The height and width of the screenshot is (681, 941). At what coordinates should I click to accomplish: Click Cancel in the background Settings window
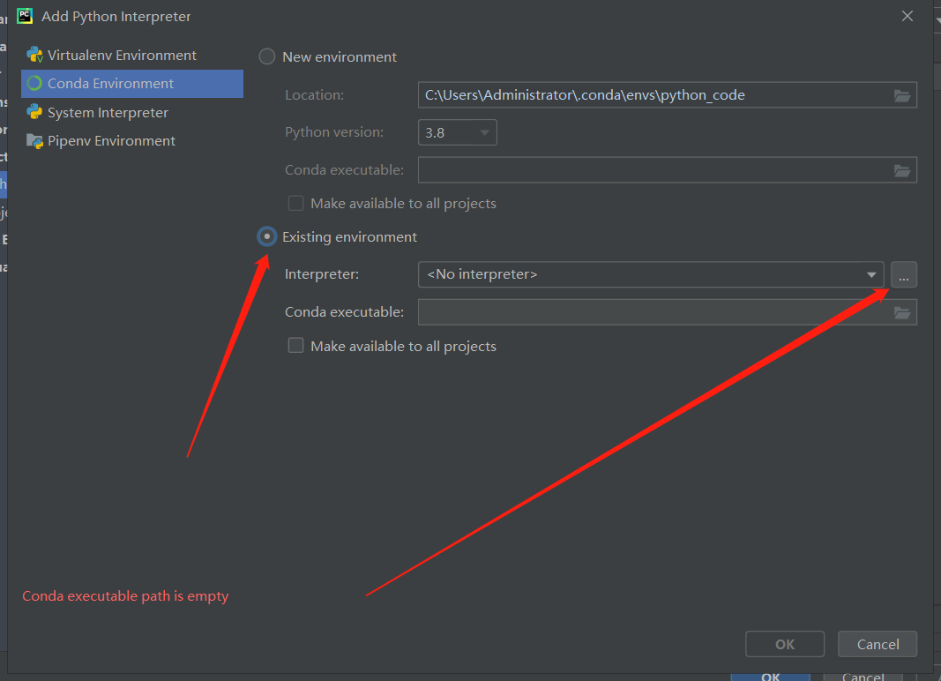pyautogui.click(x=863, y=677)
